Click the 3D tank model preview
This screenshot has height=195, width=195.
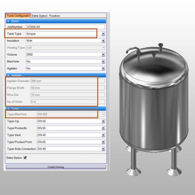click(x=154, y=109)
